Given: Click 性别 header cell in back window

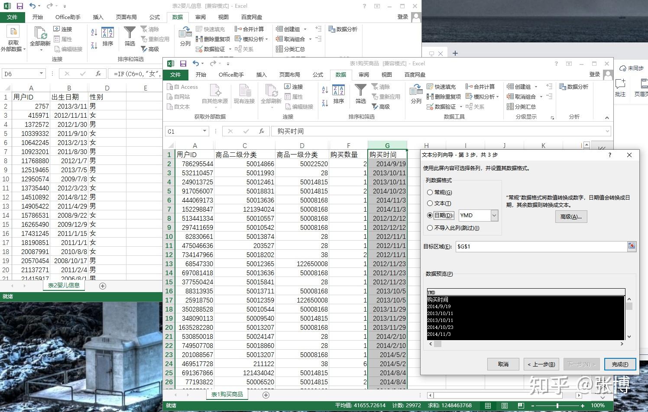Looking at the screenshot, I should tap(107, 97).
